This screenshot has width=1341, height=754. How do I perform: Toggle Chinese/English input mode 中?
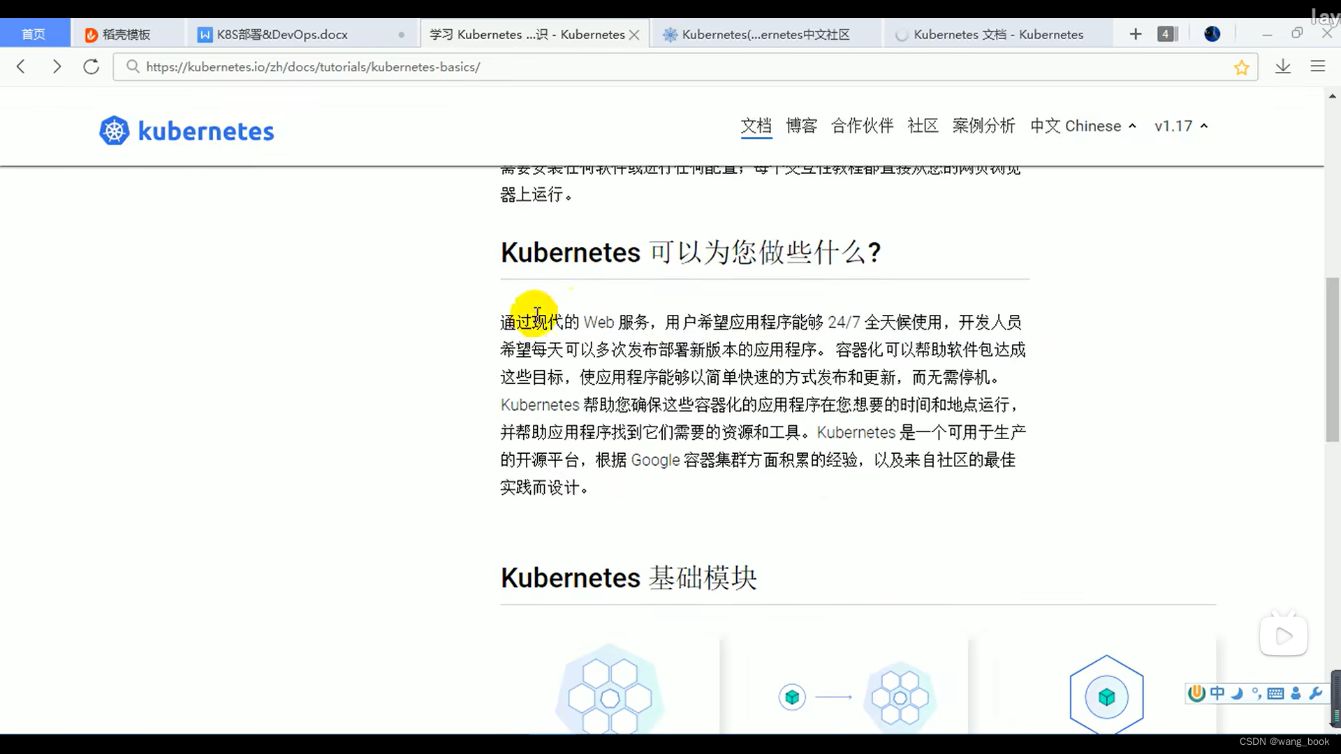[1217, 693]
